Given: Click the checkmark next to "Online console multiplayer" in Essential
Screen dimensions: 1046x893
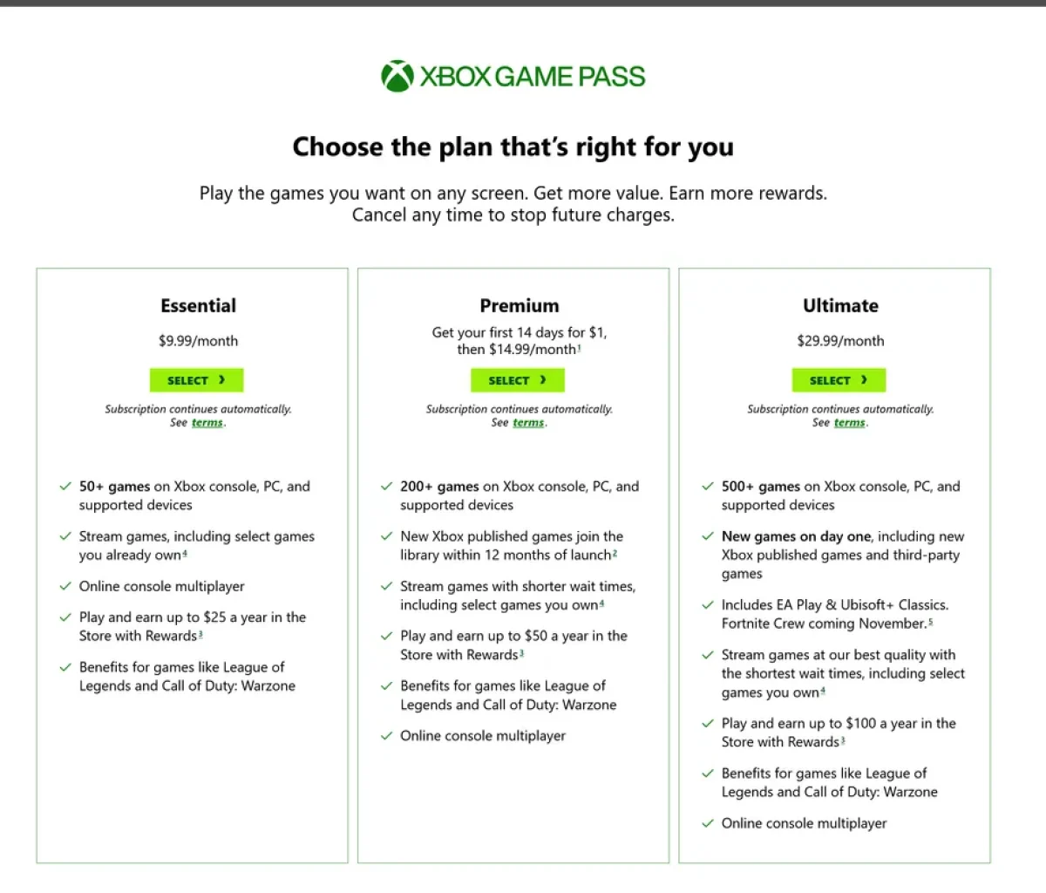Looking at the screenshot, I should (x=65, y=586).
